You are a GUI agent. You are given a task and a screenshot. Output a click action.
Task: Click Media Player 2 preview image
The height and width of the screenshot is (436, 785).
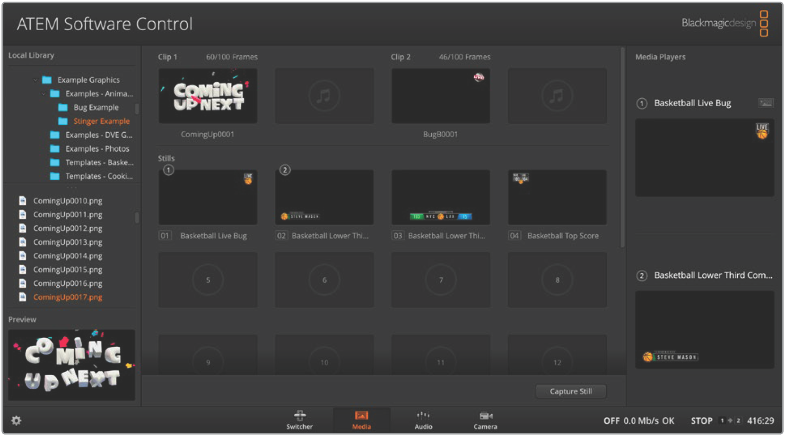click(x=705, y=330)
